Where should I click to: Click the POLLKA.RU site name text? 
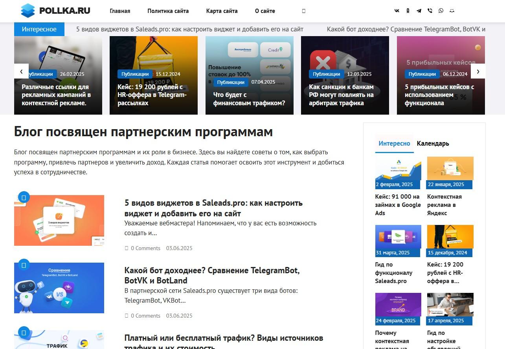click(x=65, y=11)
